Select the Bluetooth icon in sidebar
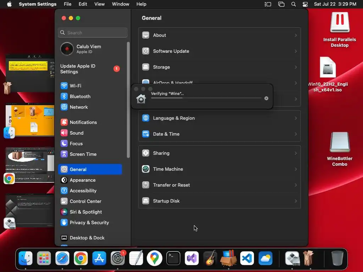Screen dimensions: 363x272 pyautogui.click(x=64, y=96)
